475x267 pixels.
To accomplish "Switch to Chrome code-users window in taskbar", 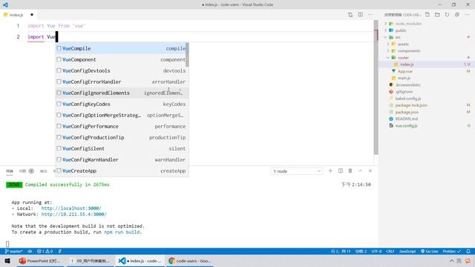I will [189, 260].
